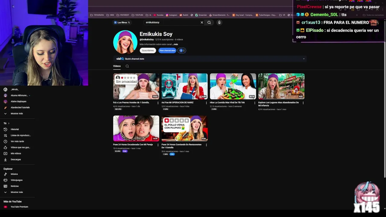Search within the channel using magnifier icon
This screenshot has height=217, width=386.
pos(127,66)
